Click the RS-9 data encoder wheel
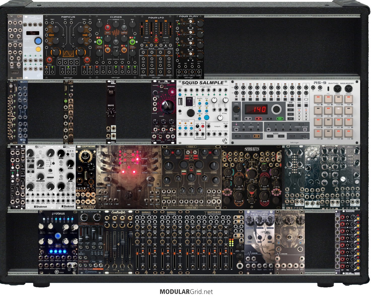 pyautogui.click(x=276, y=109)
